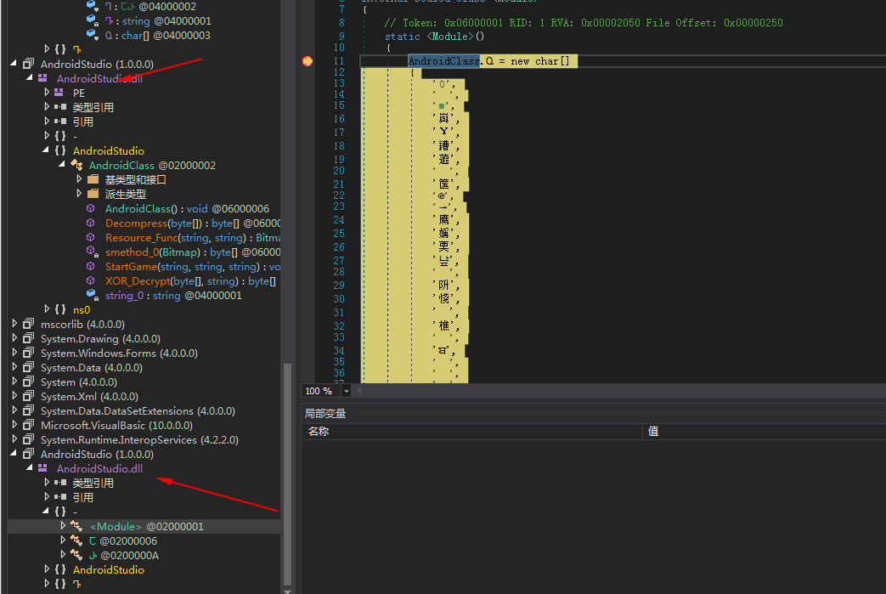Expand the first 引用 node under AndroidStudio.dll
886x594 pixels.
pos(47,121)
